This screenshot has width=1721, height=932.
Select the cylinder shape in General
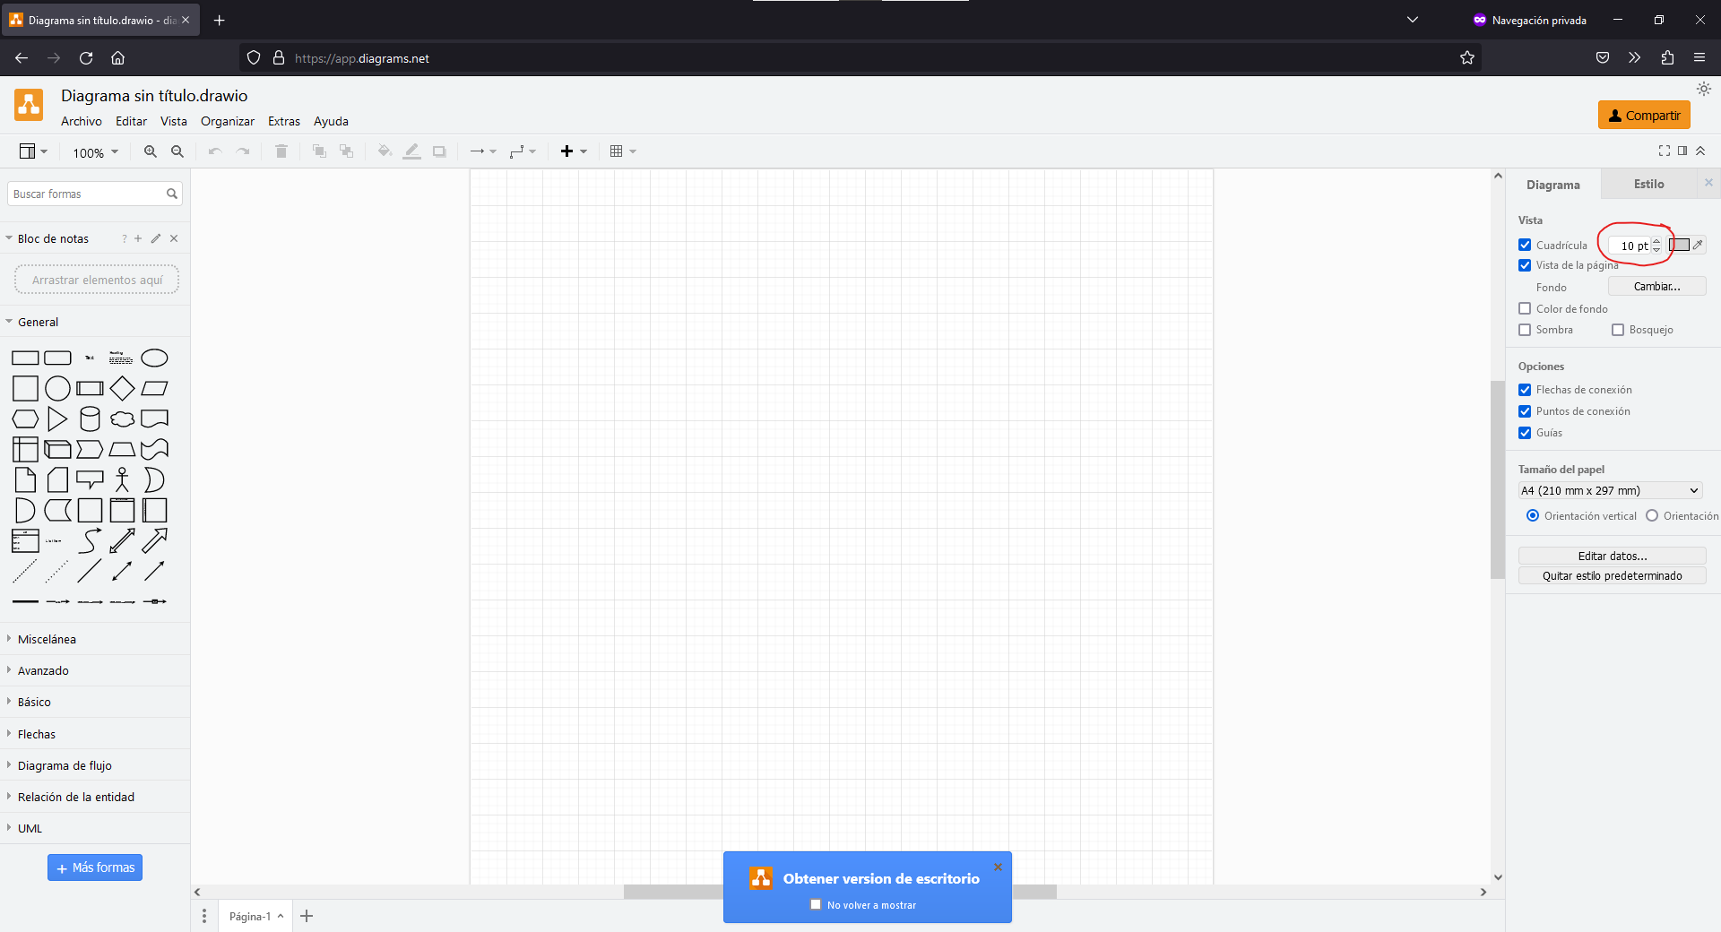90,419
